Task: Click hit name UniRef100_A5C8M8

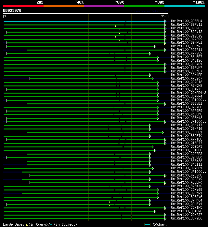Action: [x=187, y=114]
